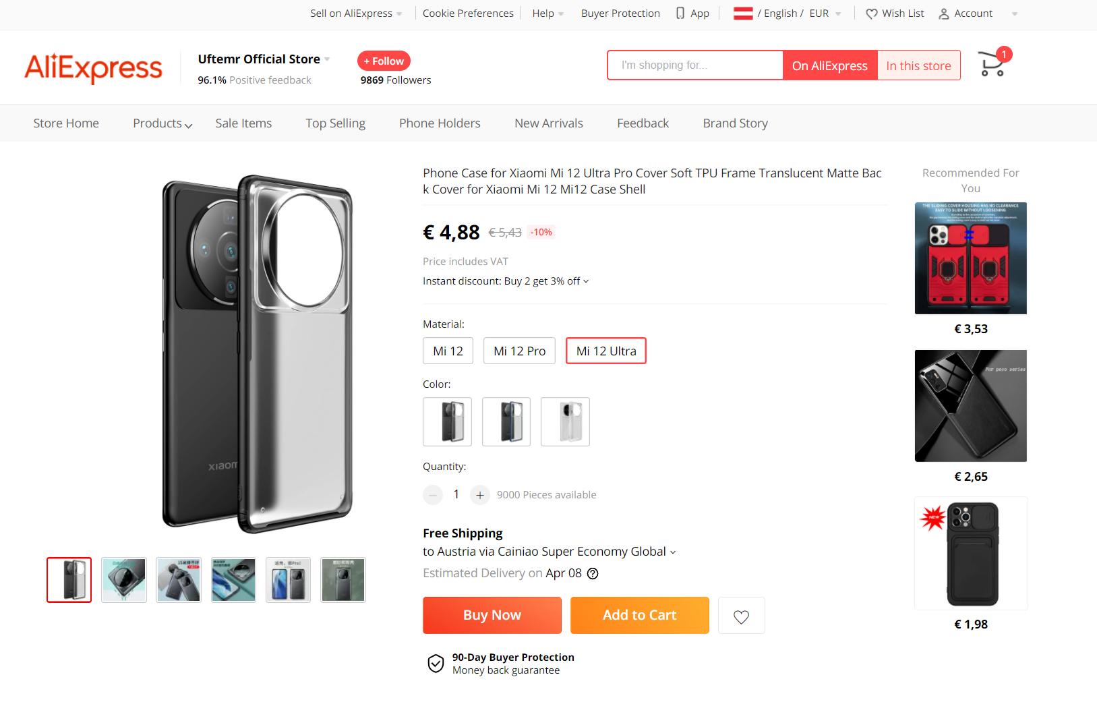Increase quantity with the plus button
Screen dimensions: 1097x702
pos(479,495)
